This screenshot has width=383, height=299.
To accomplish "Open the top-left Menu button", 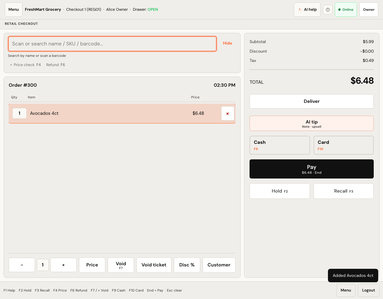I will [13, 10].
